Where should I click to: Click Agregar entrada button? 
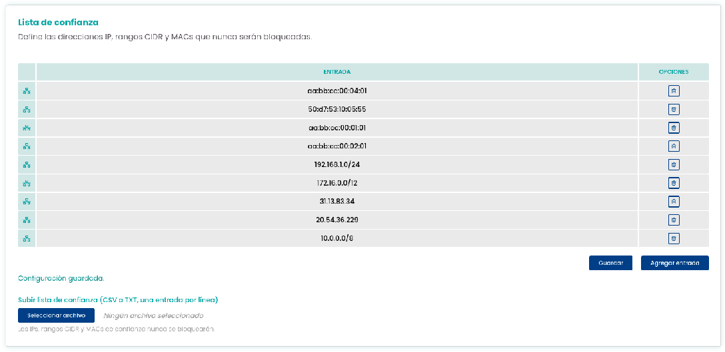pos(674,263)
